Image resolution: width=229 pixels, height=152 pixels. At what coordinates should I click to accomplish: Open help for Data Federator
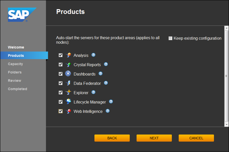point(106,83)
